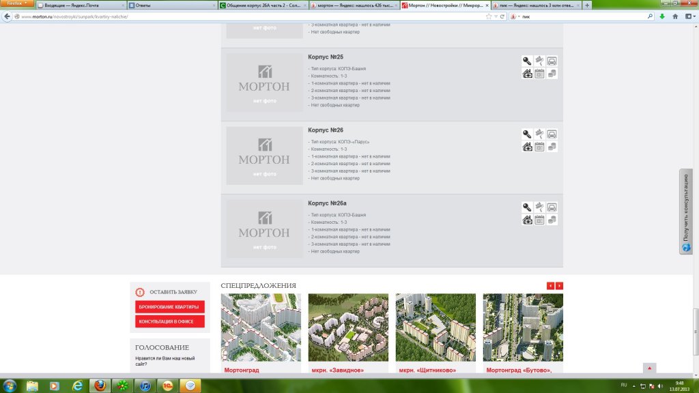Click the Консультация в офисе button

(x=170, y=321)
